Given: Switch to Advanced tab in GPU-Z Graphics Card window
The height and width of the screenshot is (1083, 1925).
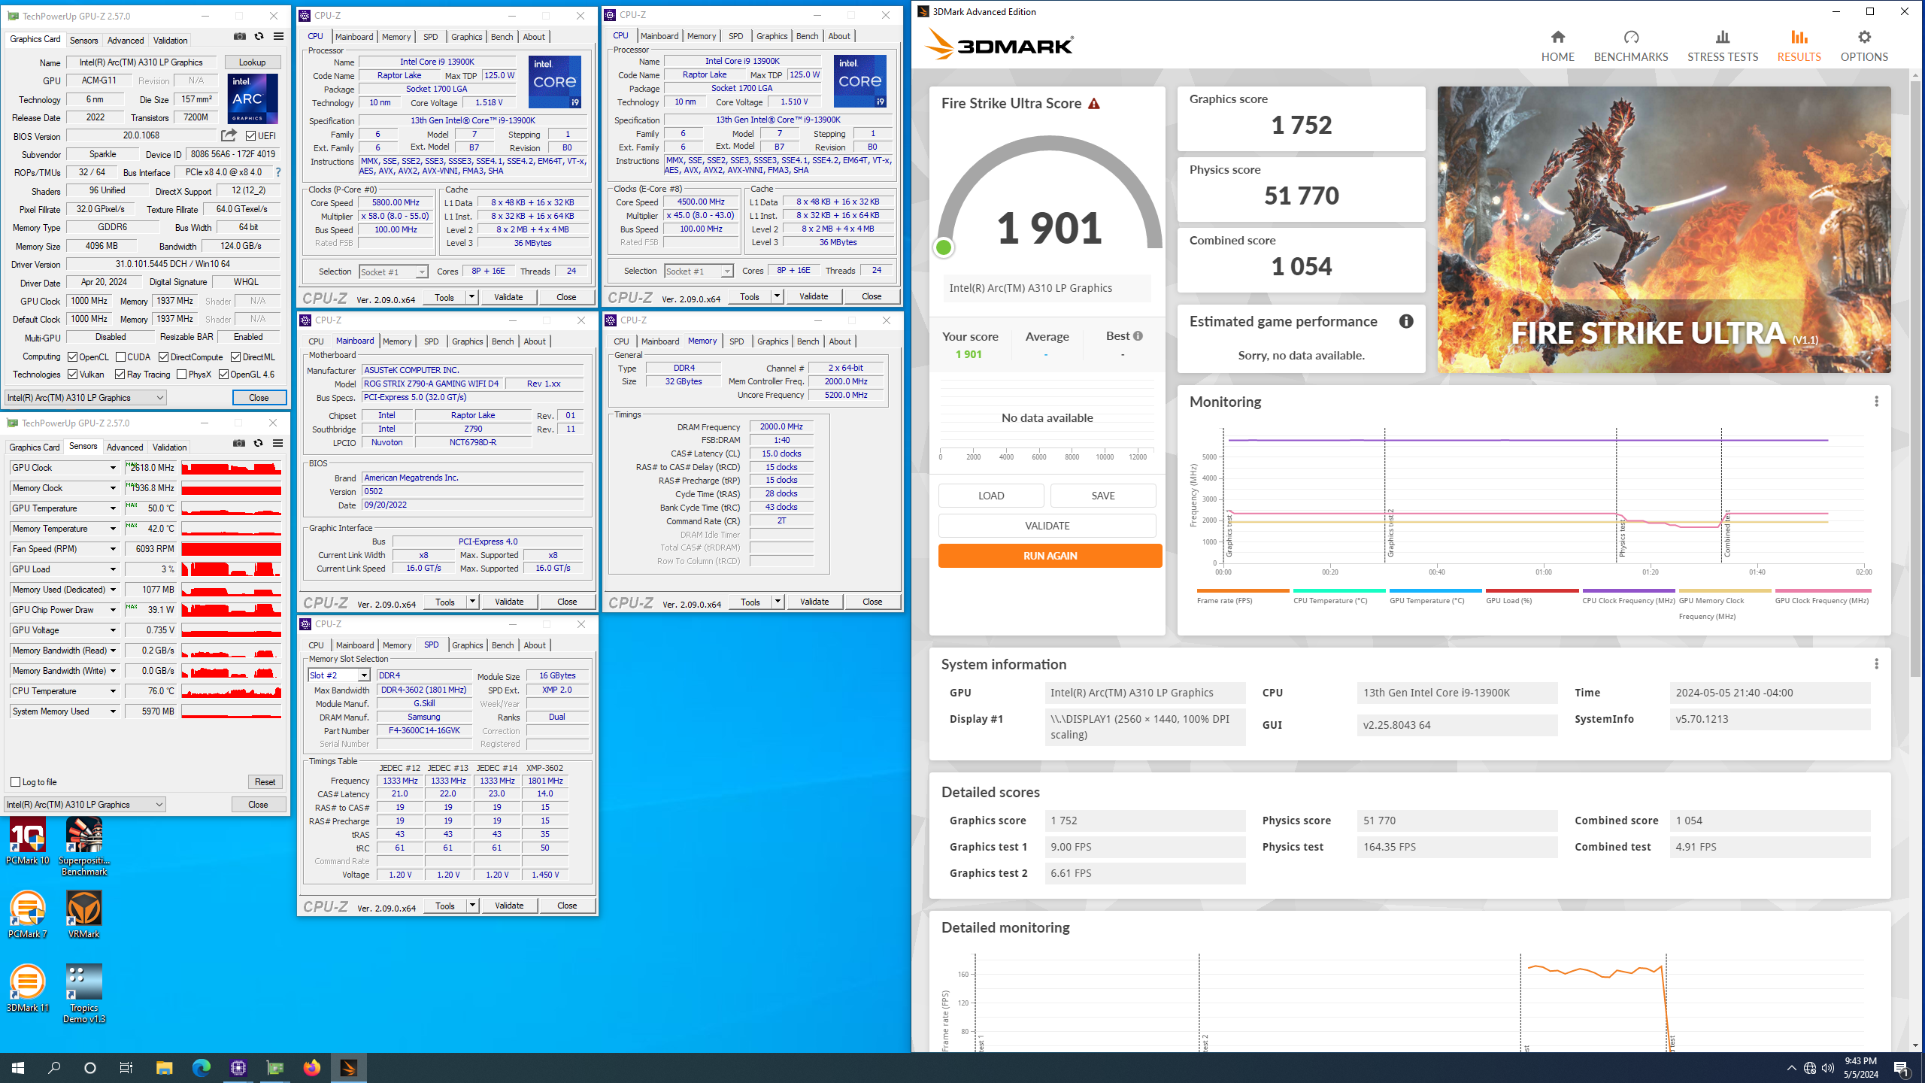Looking at the screenshot, I should 125,41.
